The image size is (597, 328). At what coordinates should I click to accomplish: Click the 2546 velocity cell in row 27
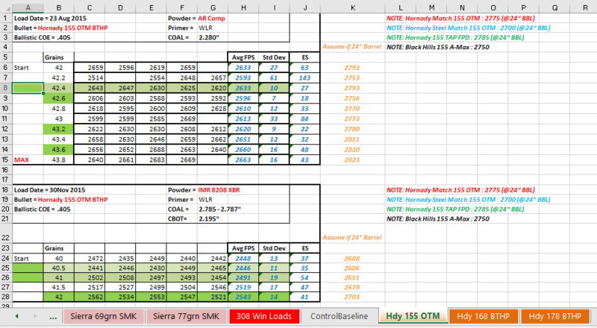point(213,287)
